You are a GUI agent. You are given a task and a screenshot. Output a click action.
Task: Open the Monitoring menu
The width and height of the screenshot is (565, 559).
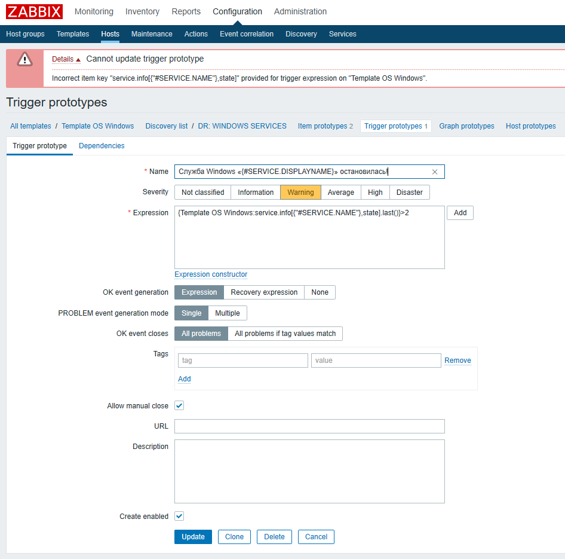point(94,11)
